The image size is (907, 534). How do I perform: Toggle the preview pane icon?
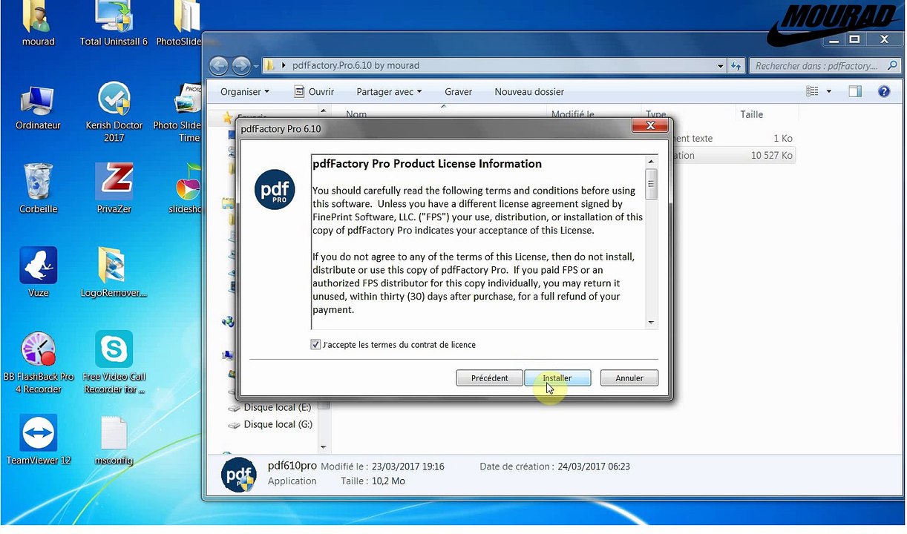[855, 91]
